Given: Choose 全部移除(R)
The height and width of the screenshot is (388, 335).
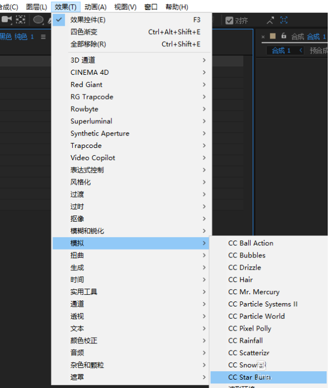Looking at the screenshot, I should click(131, 44).
